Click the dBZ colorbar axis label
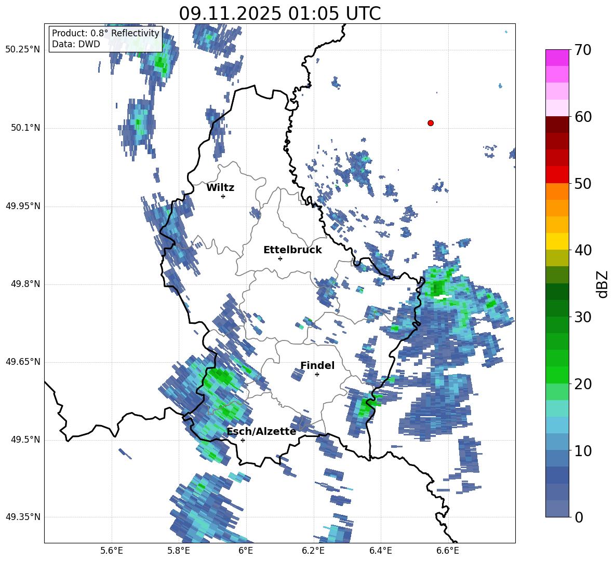This screenshot has width=615, height=561. [x=603, y=284]
